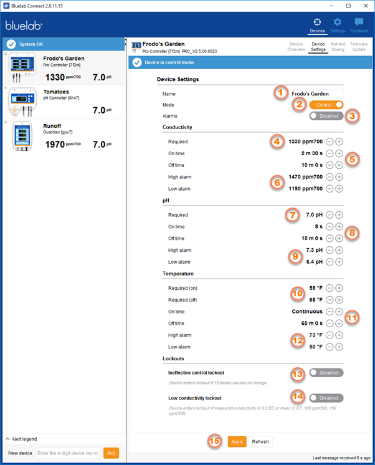
Task: Raise the Conductivity High alarm 1470 ppm700
Action: click(x=339, y=177)
